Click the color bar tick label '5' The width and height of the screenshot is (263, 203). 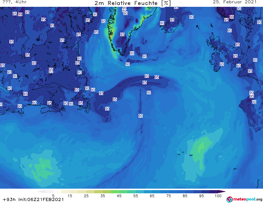coord(53,196)
